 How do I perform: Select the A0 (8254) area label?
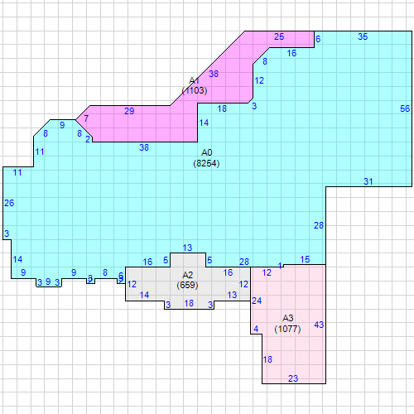(206, 158)
